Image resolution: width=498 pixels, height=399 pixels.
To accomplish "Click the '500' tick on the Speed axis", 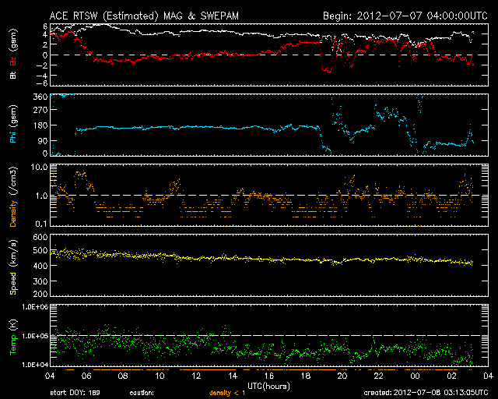I will coord(40,251).
